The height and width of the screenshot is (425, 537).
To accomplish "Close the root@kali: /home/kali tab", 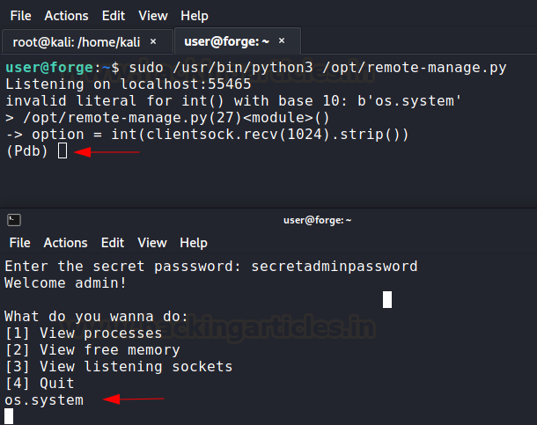I will pyautogui.click(x=153, y=41).
